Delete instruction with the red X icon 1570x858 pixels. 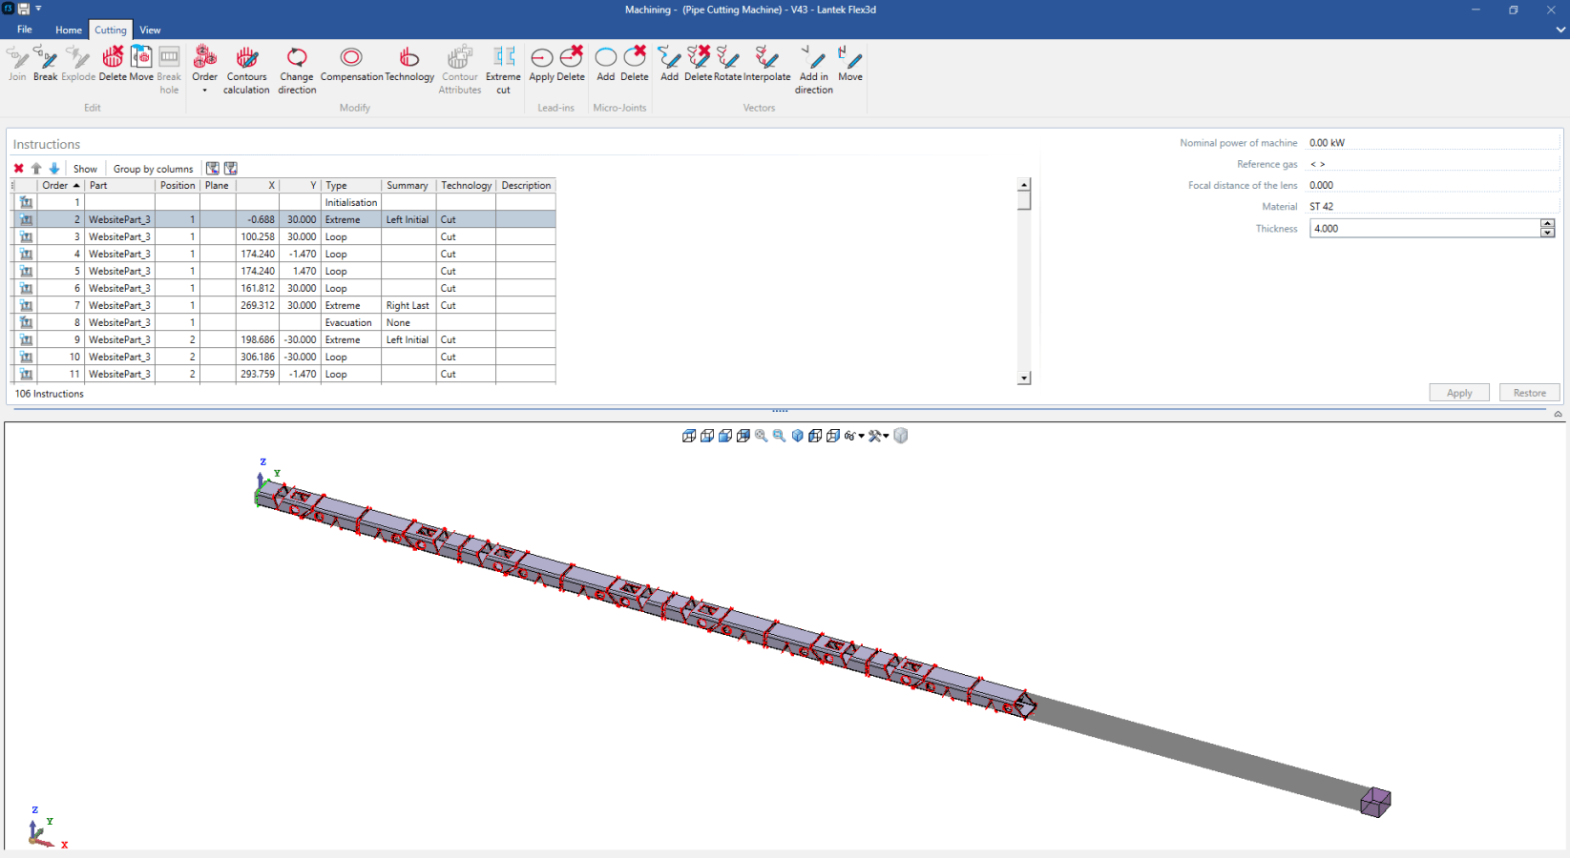[x=18, y=169]
